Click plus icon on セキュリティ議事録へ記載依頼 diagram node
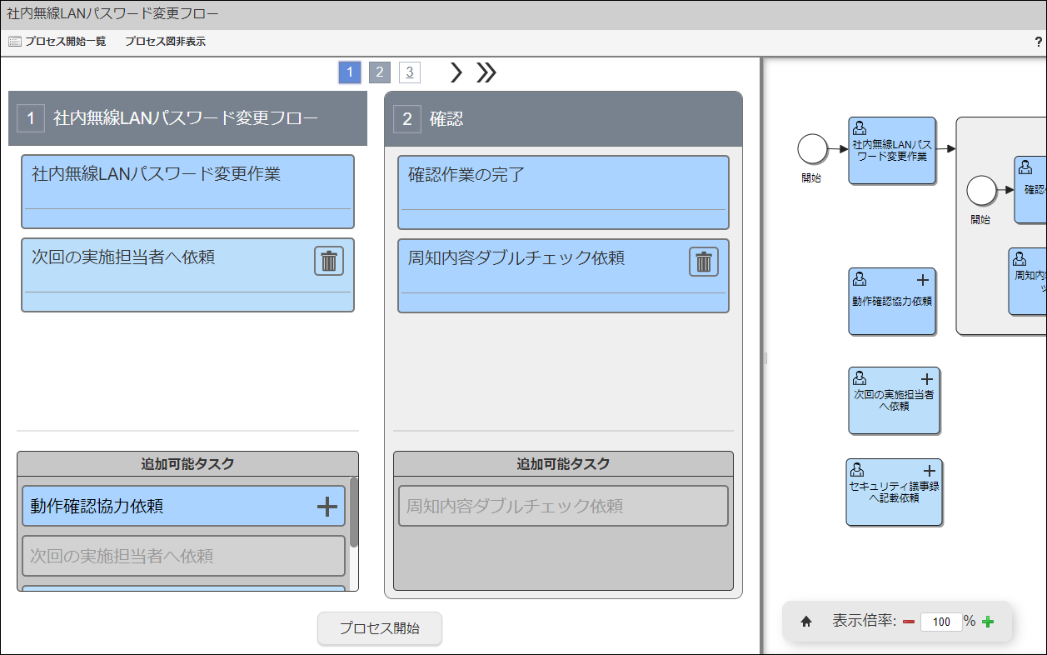The height and width of the screenshot is (655, 1047). click(930, 472)
